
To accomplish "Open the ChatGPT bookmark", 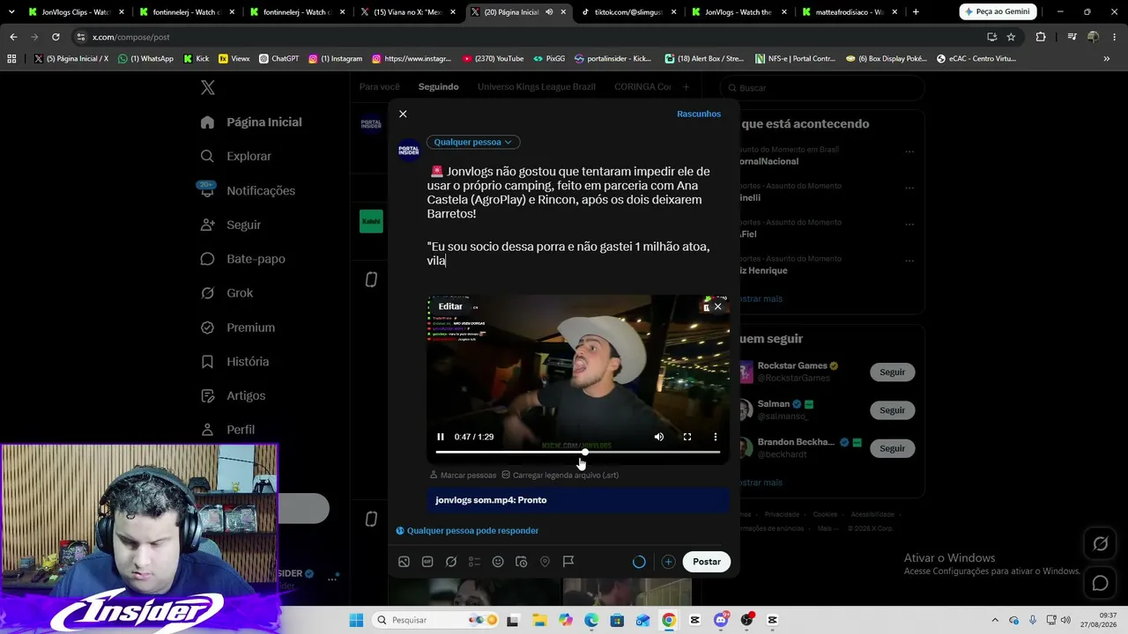I will 278,59.
